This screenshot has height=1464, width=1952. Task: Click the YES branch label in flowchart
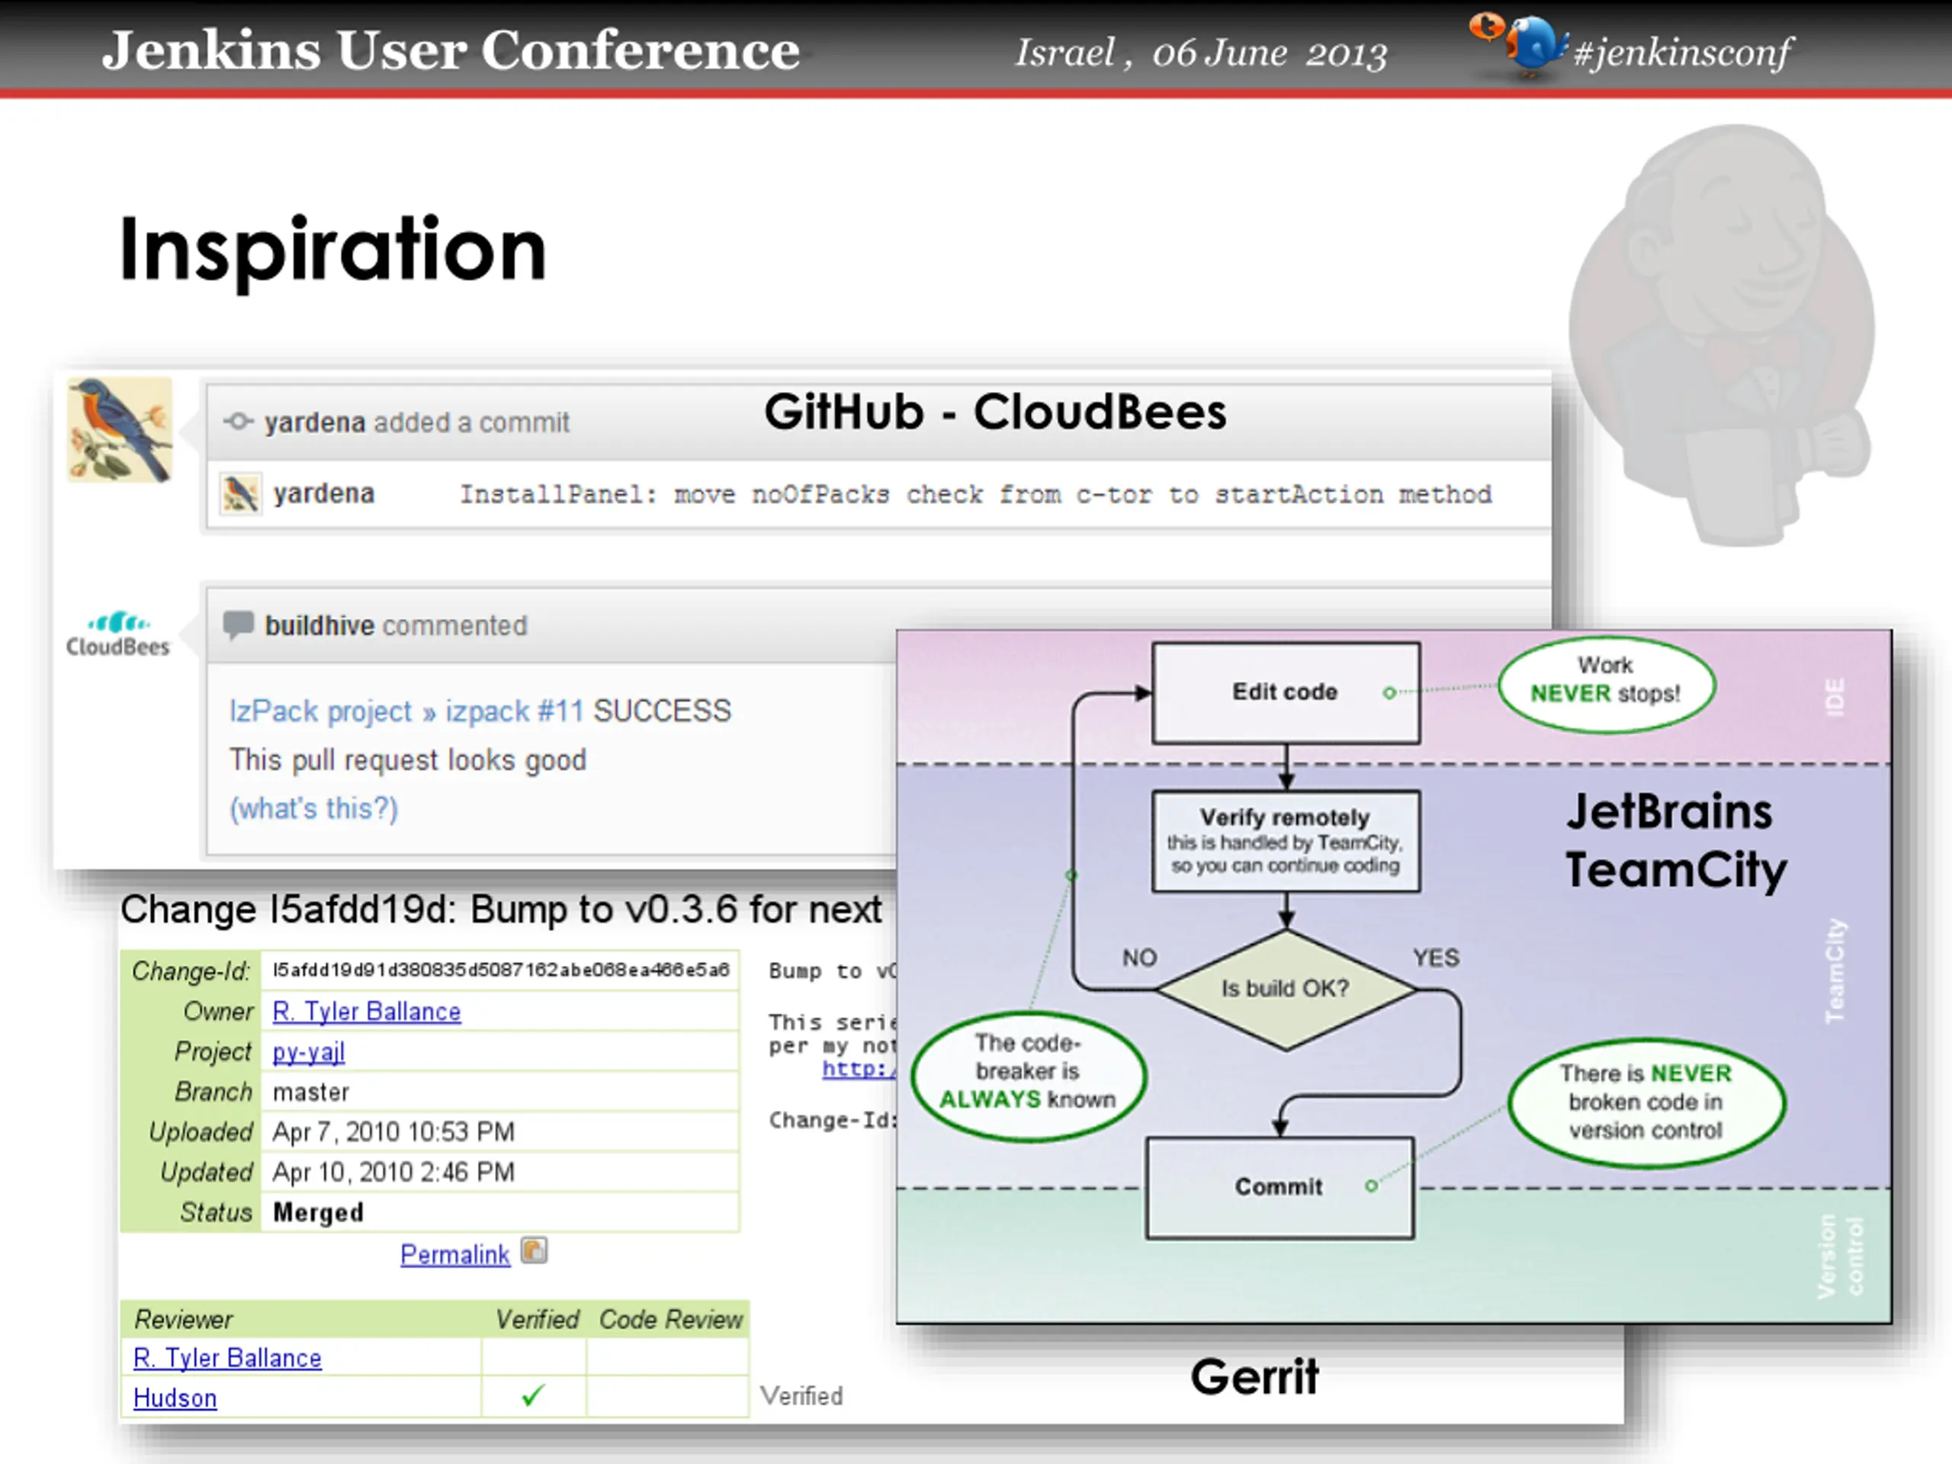(x=1436, y=958)
